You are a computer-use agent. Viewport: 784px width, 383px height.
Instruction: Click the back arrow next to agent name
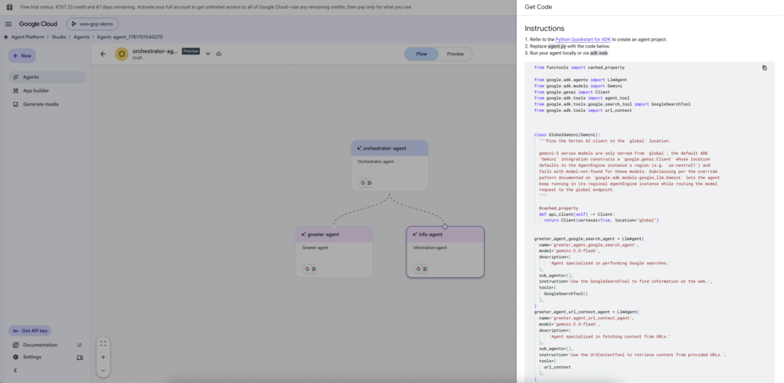tap(103, 54)
